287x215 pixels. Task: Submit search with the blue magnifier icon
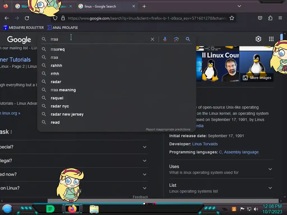click(188, 39)
